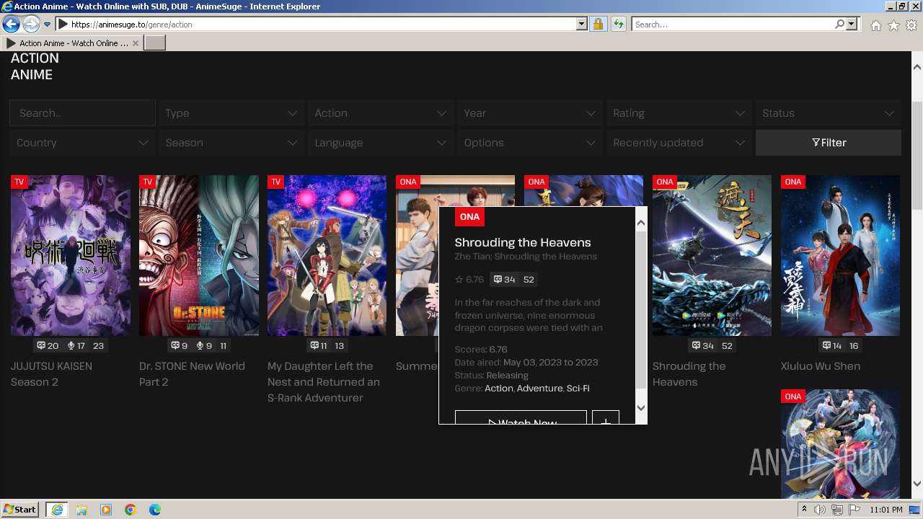Click the anime filter Search field

coord(82,113)
